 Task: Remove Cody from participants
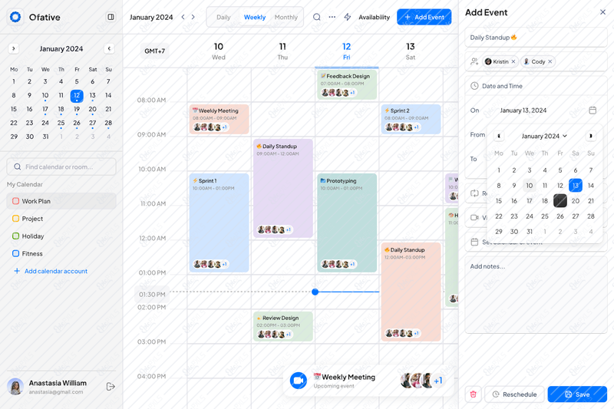click(x=550, y=61)
